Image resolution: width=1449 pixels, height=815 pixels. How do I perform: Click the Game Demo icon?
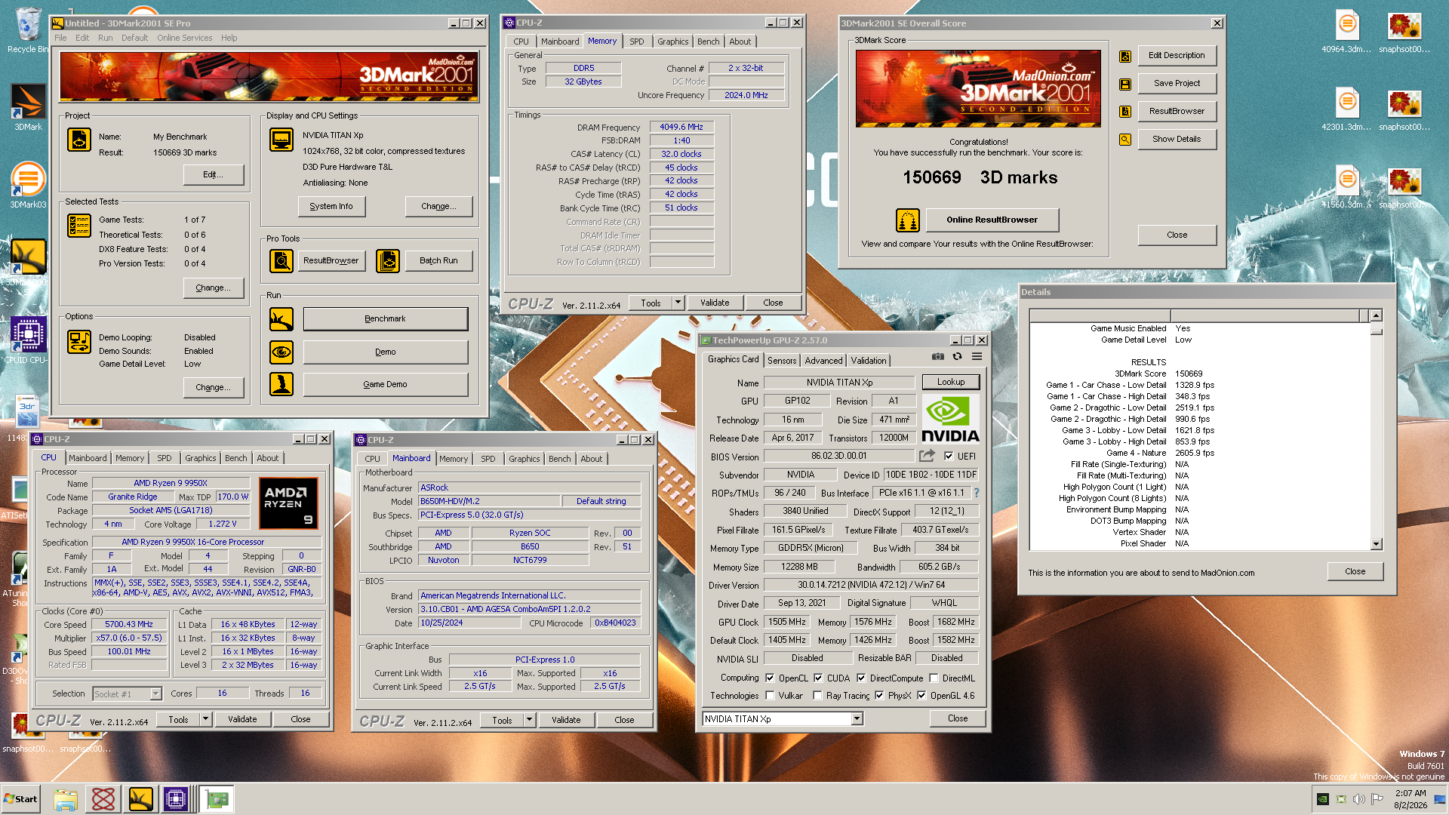[x=281, y=384]
